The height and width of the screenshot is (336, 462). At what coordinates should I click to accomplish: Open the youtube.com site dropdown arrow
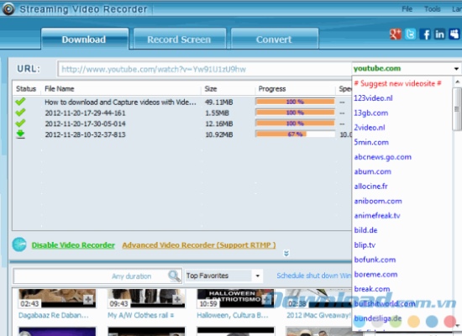tap(456, 69)
